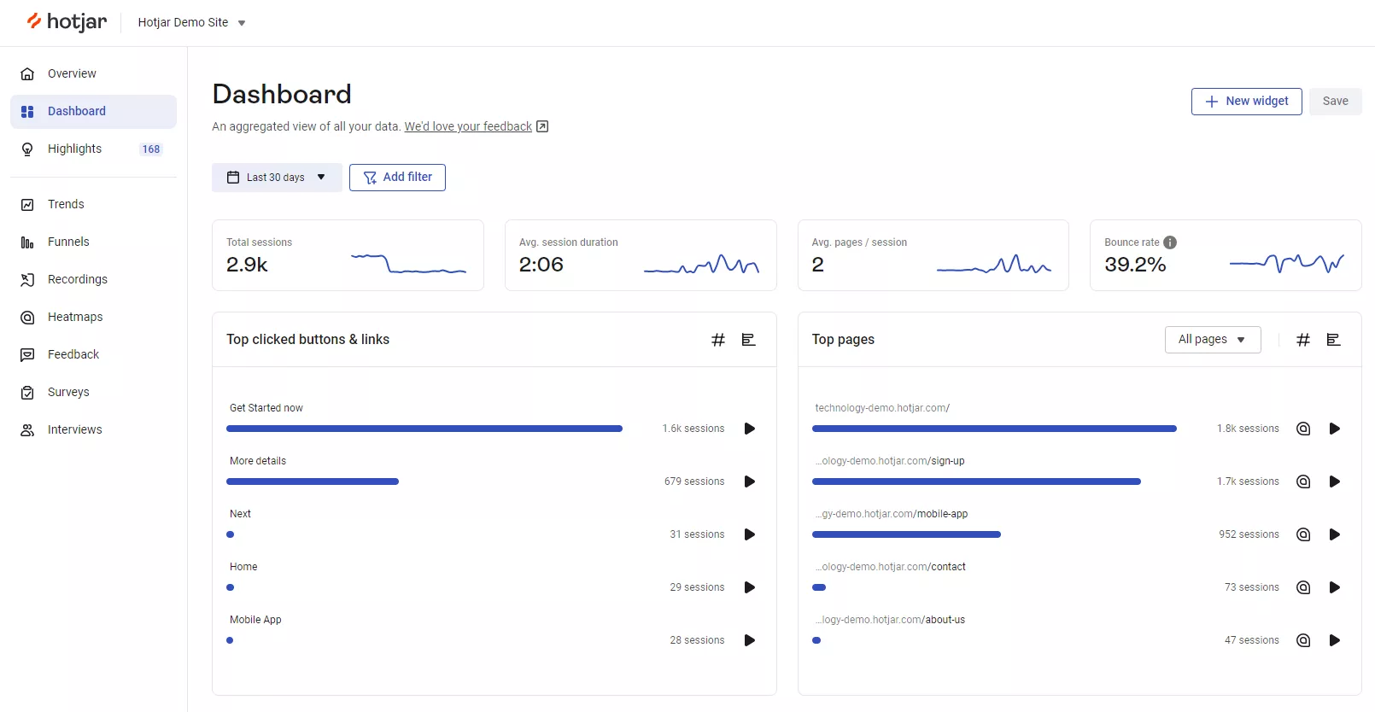The width and height of the screenshot is (1375, 712).
Task: Switch Top pages to number view
Action: 1303,340
